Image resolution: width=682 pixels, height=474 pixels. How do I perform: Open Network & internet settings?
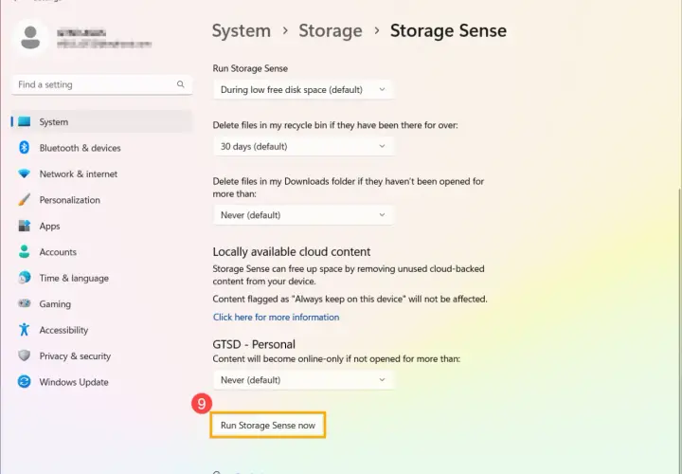(x=101, y=173)
